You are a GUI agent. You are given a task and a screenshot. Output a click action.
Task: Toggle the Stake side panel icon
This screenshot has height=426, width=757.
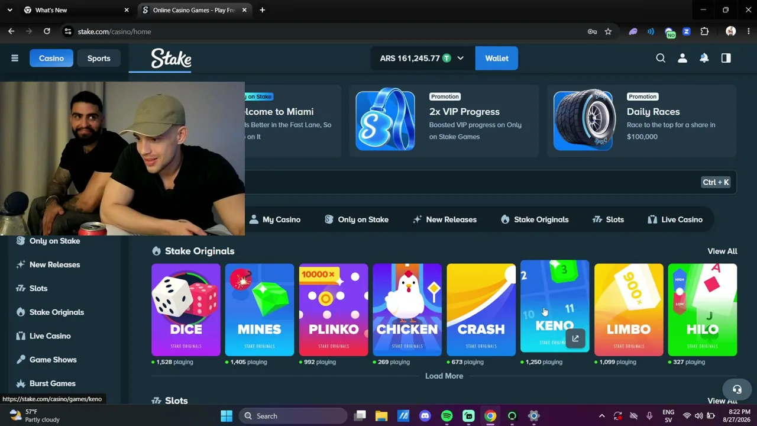[x=726, y=58]
